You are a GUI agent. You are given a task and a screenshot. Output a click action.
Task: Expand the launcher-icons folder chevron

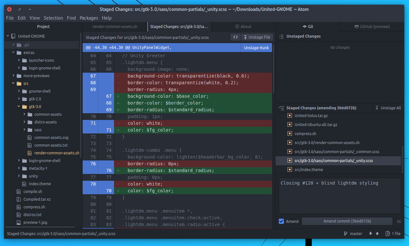pos(19,60)
